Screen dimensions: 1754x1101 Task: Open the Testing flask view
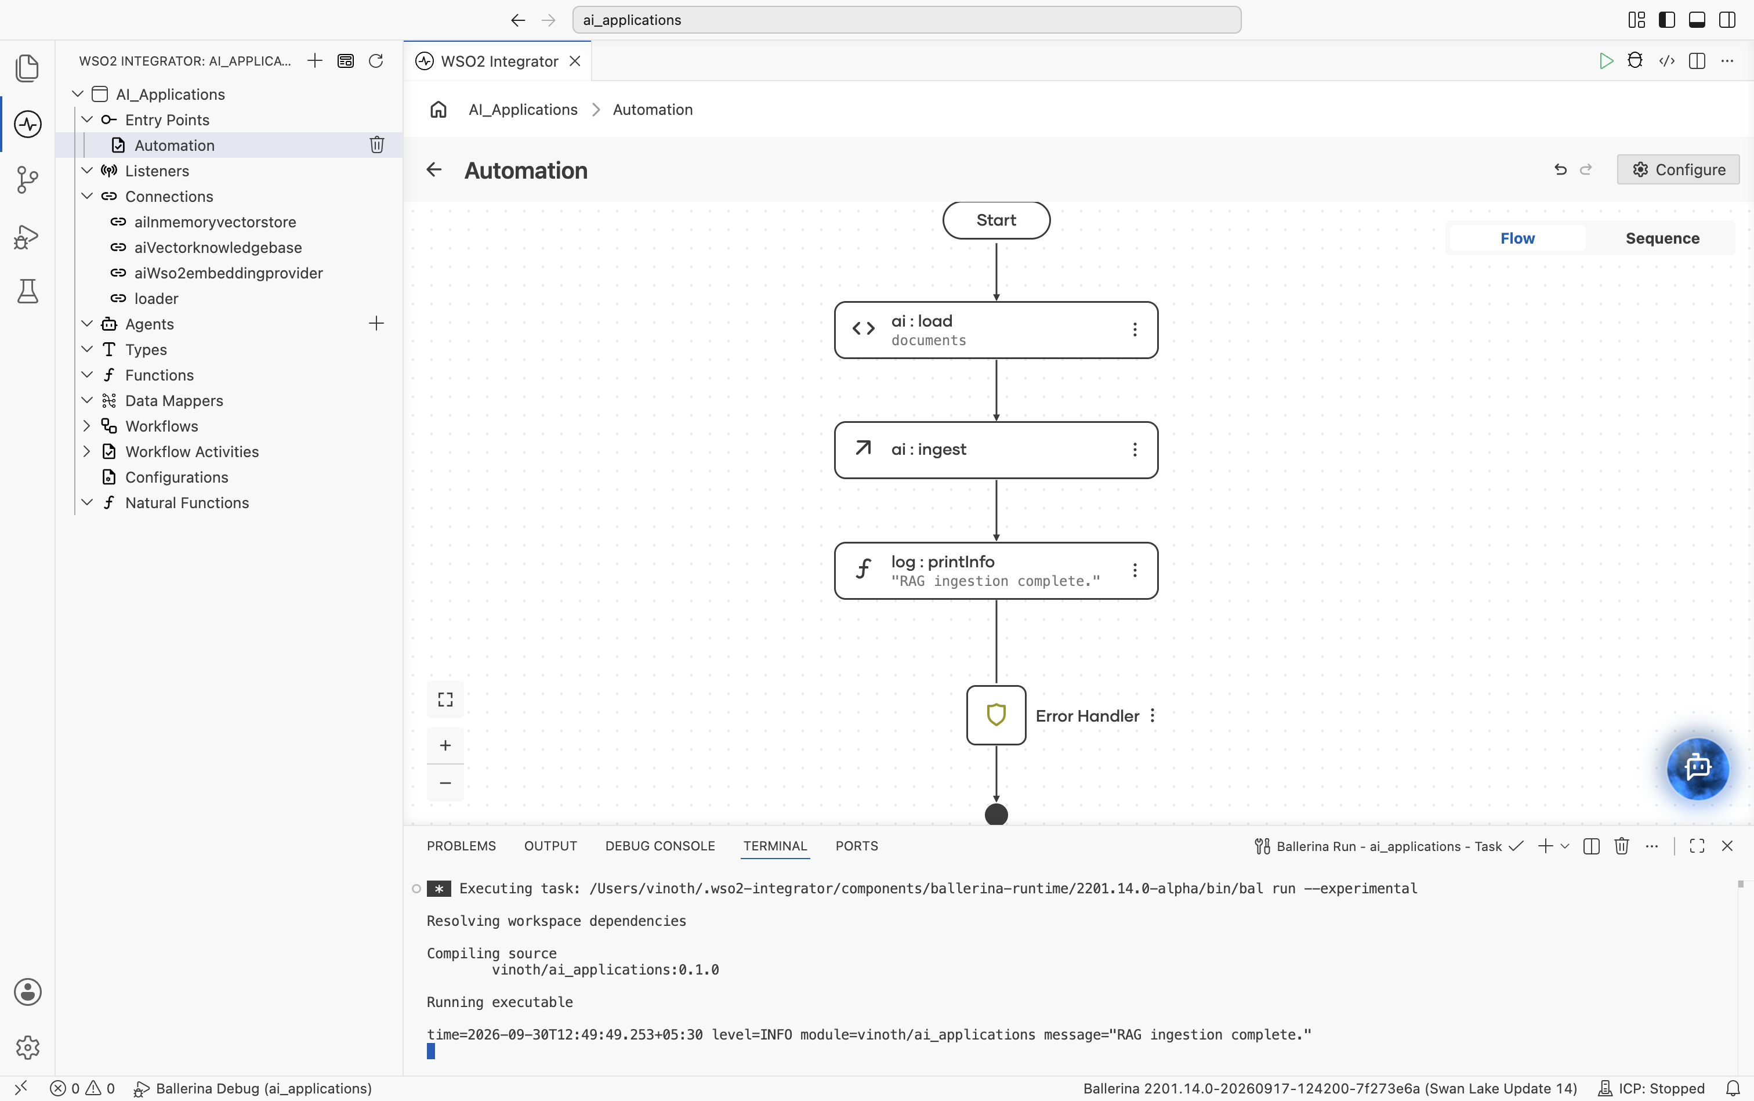pos(28,291)
